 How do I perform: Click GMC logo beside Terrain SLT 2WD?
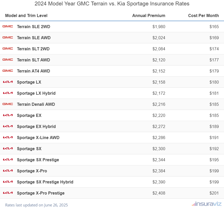point(8,49)
